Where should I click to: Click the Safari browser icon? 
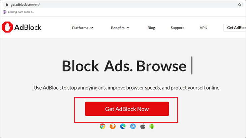pos(133,126)
